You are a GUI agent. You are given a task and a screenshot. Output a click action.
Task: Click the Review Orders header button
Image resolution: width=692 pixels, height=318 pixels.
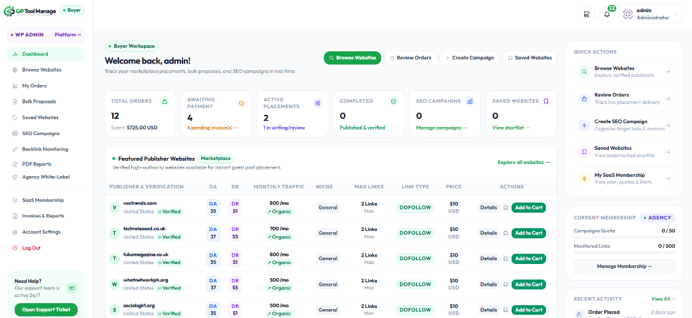tap(410, 58)
